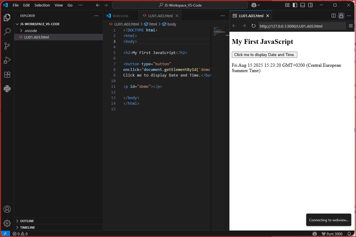Image resolution: width=356 pixels, height=237 pixels.
Task: Reload the preview page with refresh icon
Action: click(253, 26)
